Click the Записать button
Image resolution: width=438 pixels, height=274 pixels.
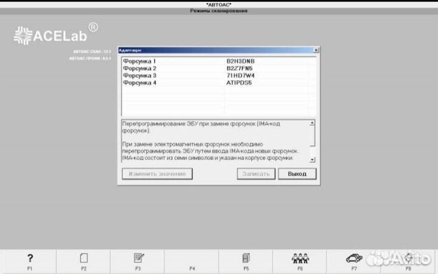[x=256, y=174]
